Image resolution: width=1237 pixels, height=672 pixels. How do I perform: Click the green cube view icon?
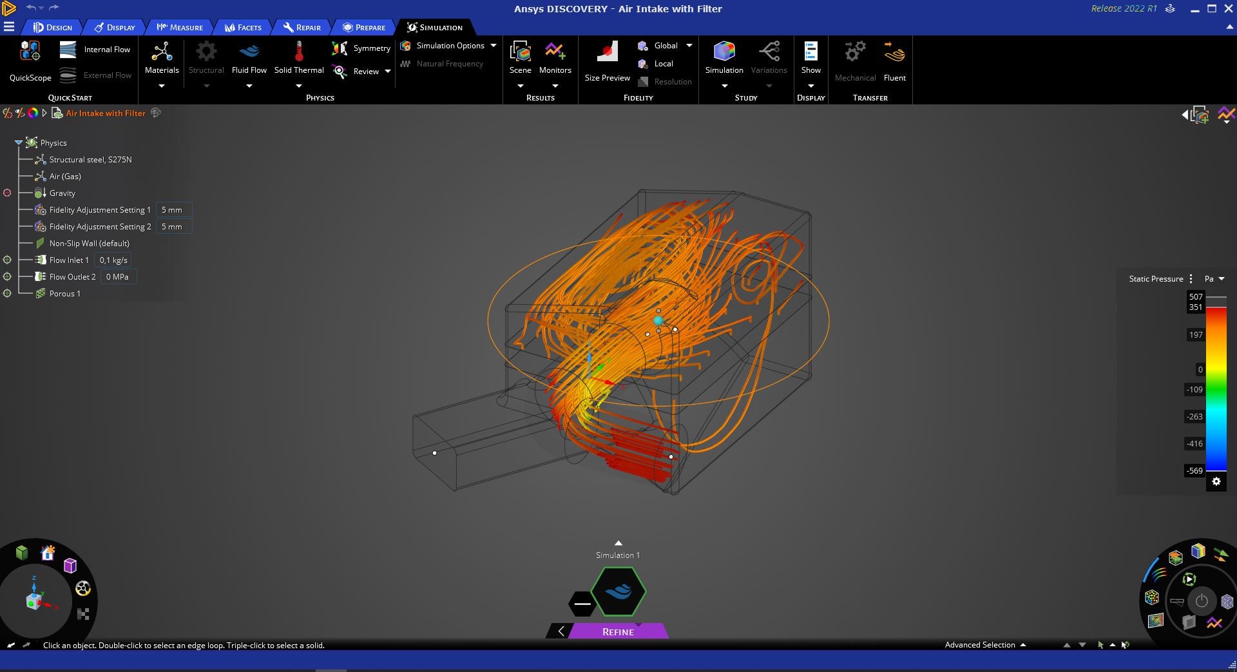point(22,553)
